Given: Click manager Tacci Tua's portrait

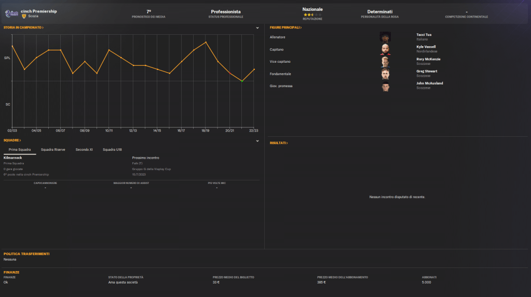Looking at the screenshot, I should pyautogui.click(x=385, y=37).
